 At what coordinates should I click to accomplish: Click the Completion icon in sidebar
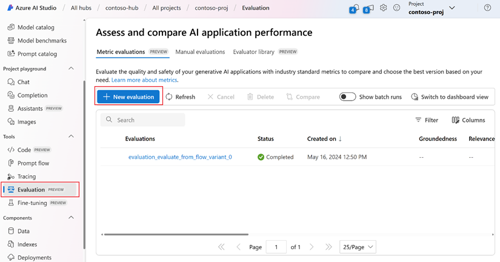pos(11,95)
